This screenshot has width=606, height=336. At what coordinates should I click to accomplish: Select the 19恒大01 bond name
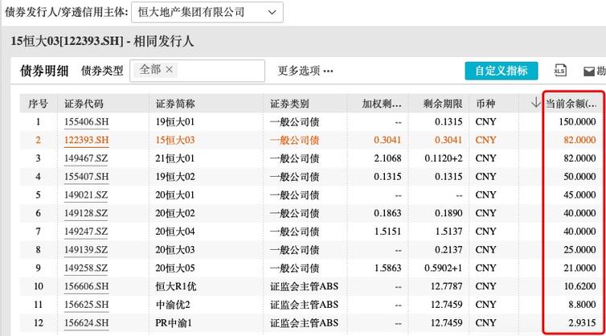(175, 122)
